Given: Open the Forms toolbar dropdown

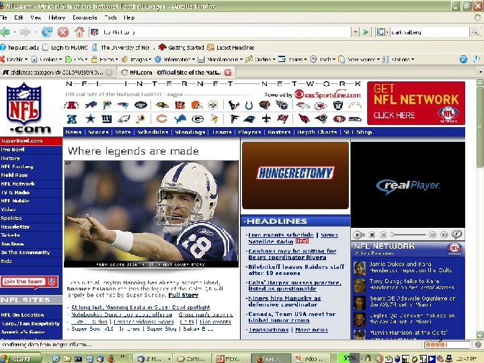Looking at the screenshot, I should tap(104, 59).
